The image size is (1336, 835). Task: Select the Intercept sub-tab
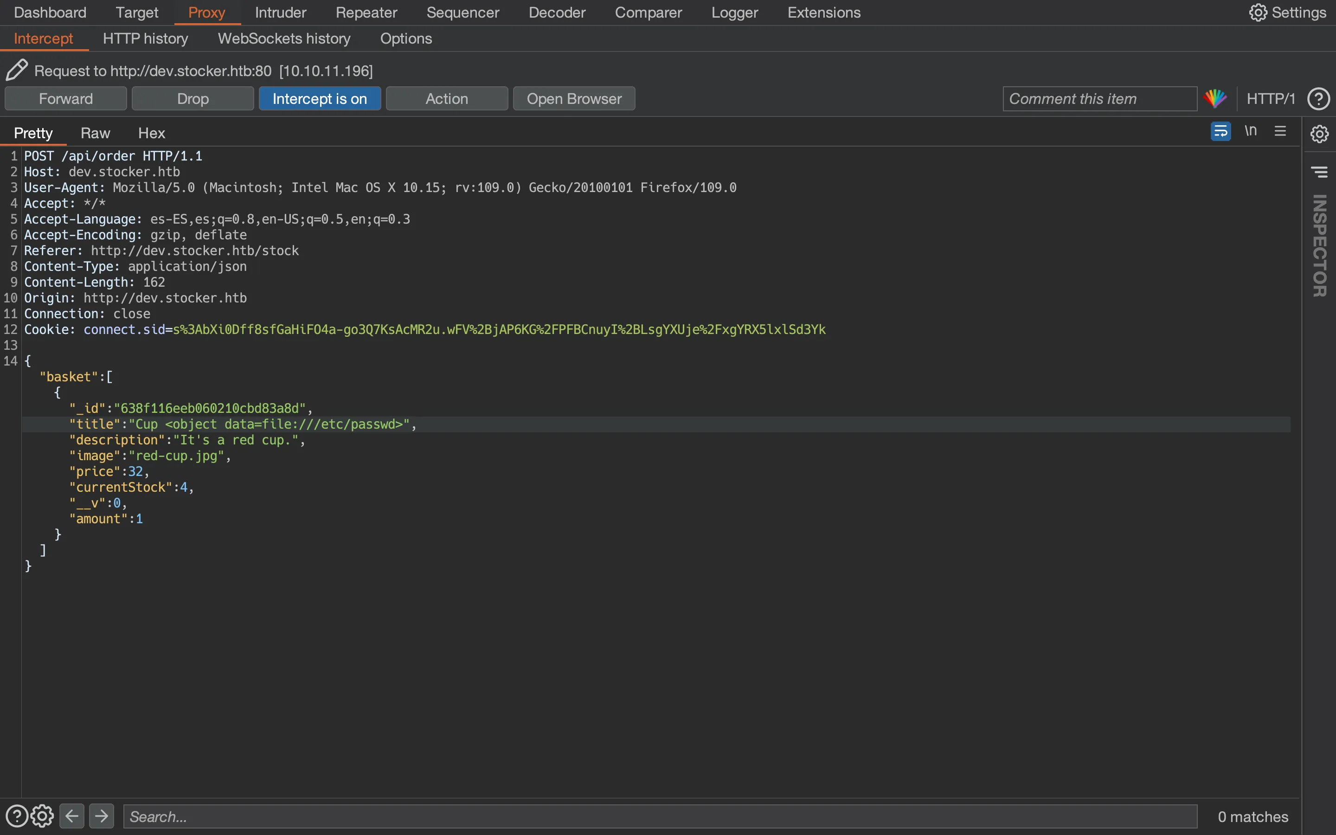[44, 38]
